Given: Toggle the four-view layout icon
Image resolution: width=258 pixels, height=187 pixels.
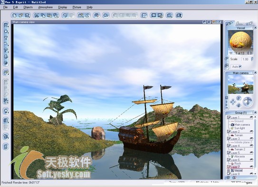Looking at the screenshot, I should (144, 16).
